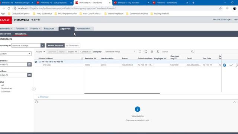This screenshot has width=238, height=134.
Task: Reload the browser page
Action: (x=9, y=9)
